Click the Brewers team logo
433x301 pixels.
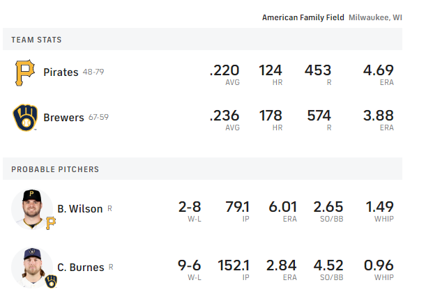pos(26,118)
